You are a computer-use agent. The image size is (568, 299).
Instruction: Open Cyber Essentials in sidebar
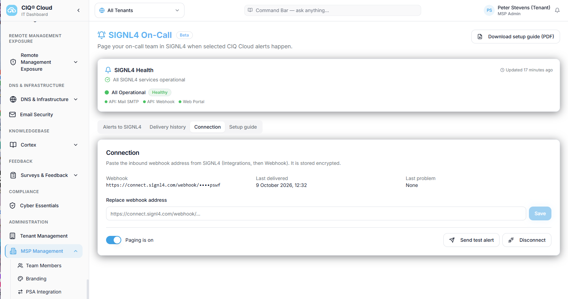[44, 206]
